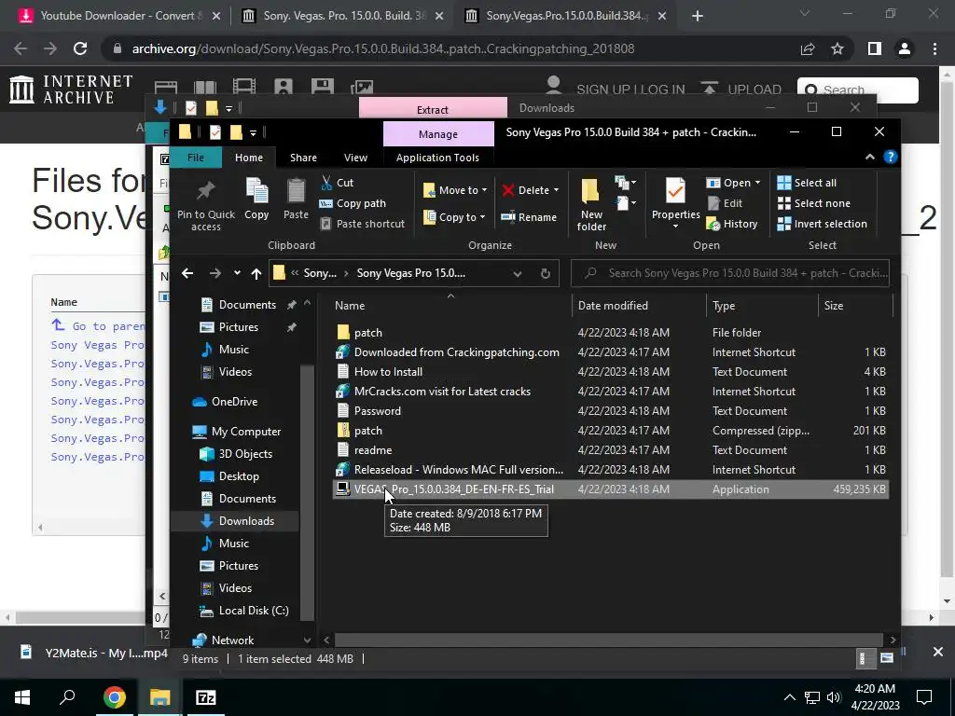The image size is (955, 716).
Task: Click the Cut scissors command
Action: (337, 183)
